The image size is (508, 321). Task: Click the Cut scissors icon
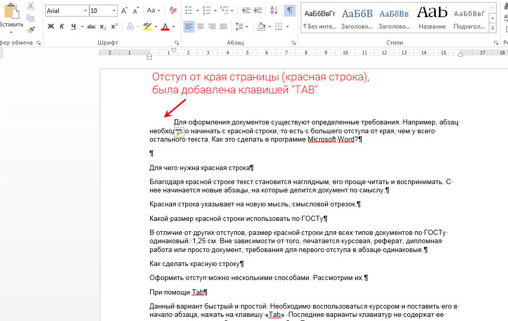tap(31, 7)
